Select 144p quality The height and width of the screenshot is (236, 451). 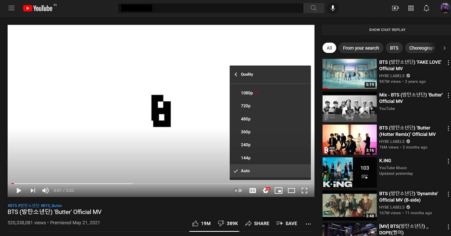(270, 158)
